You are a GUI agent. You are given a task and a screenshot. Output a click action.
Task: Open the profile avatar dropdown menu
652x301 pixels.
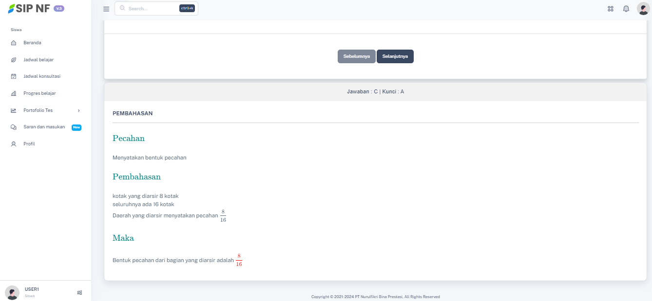pyautogui.click(x=643, y=8)
